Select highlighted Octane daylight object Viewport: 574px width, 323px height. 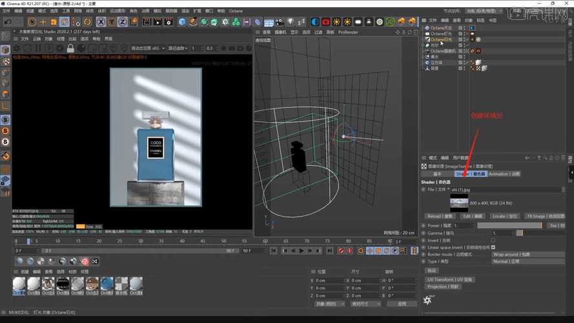point(441,39)
